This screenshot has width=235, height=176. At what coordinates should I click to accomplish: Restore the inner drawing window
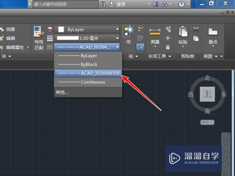tap(227, 13)
